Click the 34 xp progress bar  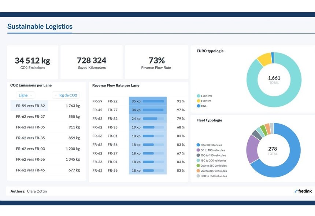pyautogui.click(x=153, y=110)
